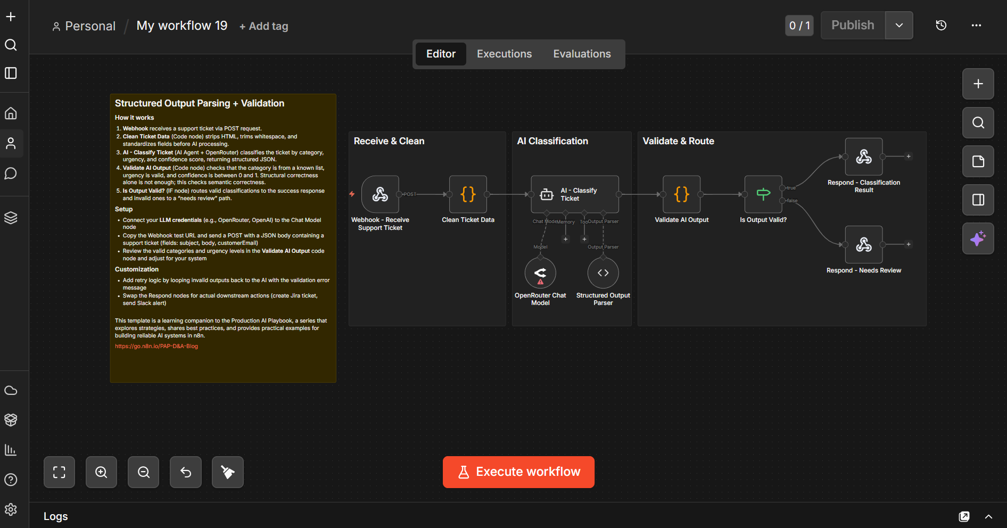Expand the Logs panel chevron
This screenshot has height=528, width=1007.
[x=988, y=516]
